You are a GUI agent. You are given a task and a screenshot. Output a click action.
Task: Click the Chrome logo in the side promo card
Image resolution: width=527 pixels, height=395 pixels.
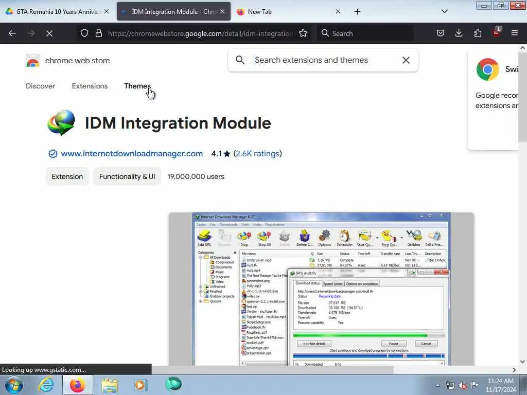coord(488,69)
